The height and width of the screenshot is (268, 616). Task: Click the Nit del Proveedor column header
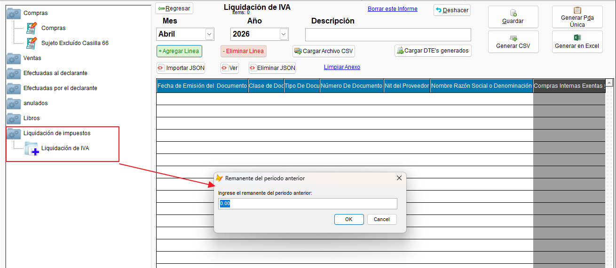click(x=407, y=86)
